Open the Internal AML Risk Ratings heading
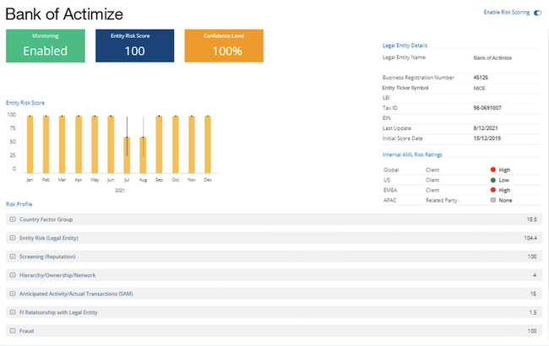Screen dimensions: 549x346 [x=413, y=154]
